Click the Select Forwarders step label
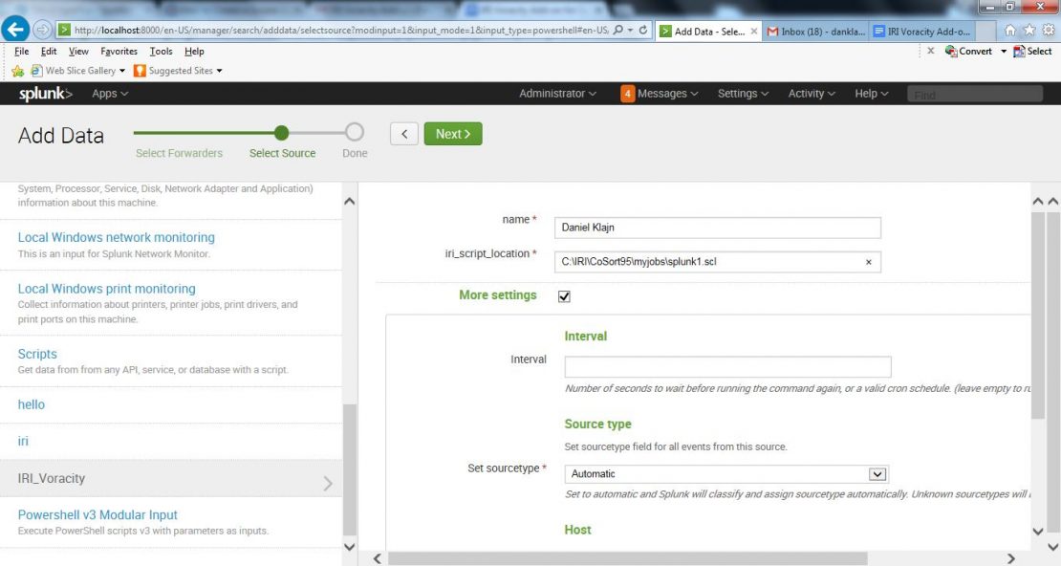The width and height of the screenshot is (1061, 566). (179, 154)
